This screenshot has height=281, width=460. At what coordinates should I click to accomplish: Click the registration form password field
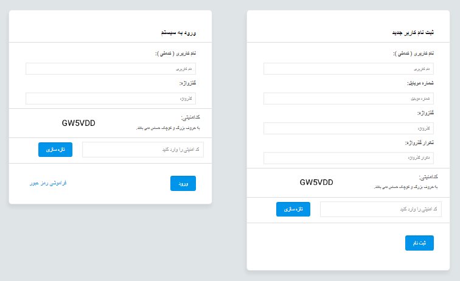click(x=349, y=128)
